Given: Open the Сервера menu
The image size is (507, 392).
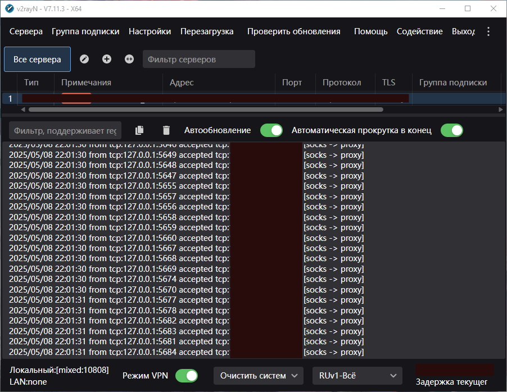Looking at the screenshot, I should [x=26, y=31].
